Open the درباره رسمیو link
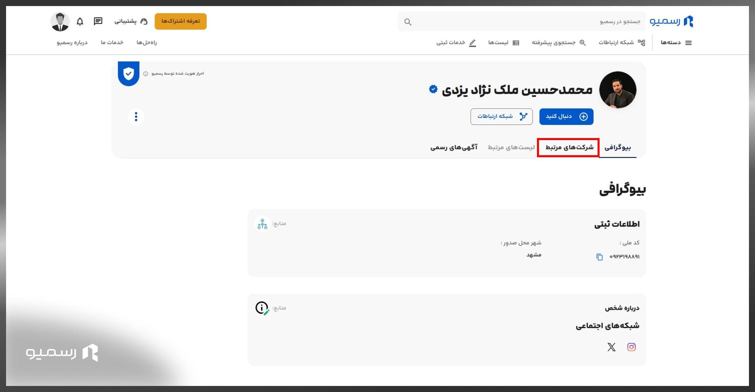Image resolution: width=755 pixels, height=392 pixels. coord(72,43)
